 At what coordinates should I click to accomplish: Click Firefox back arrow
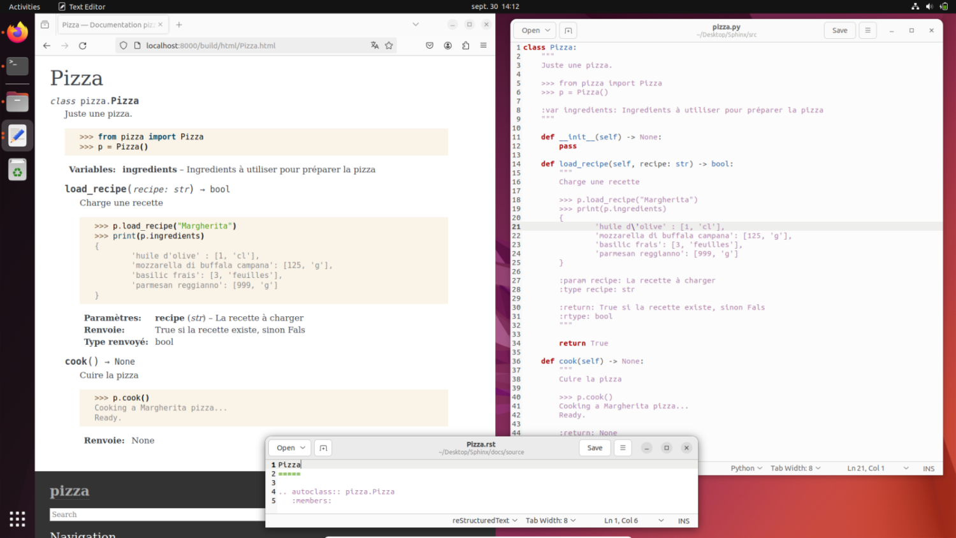(x=47, y=45)
